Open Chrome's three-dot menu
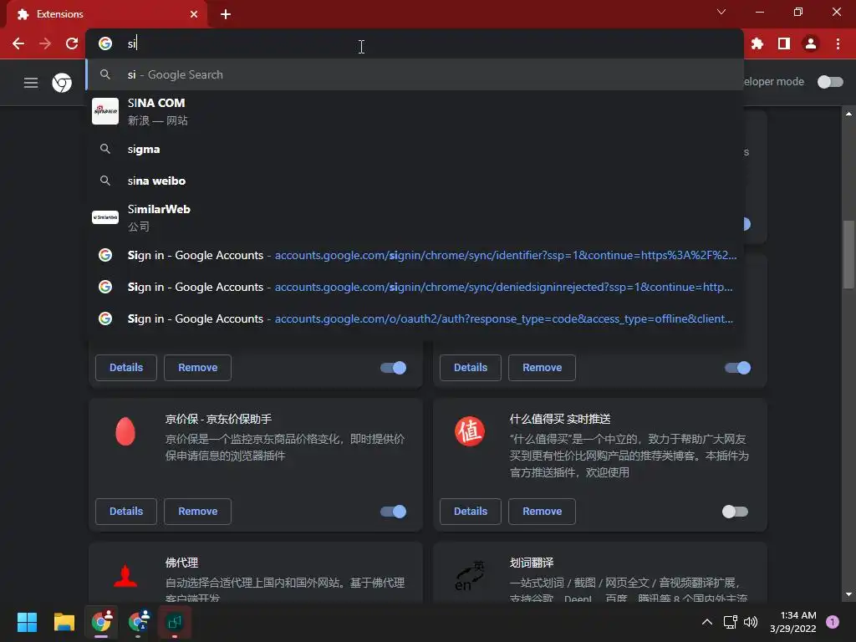 (x=838, y=43)
